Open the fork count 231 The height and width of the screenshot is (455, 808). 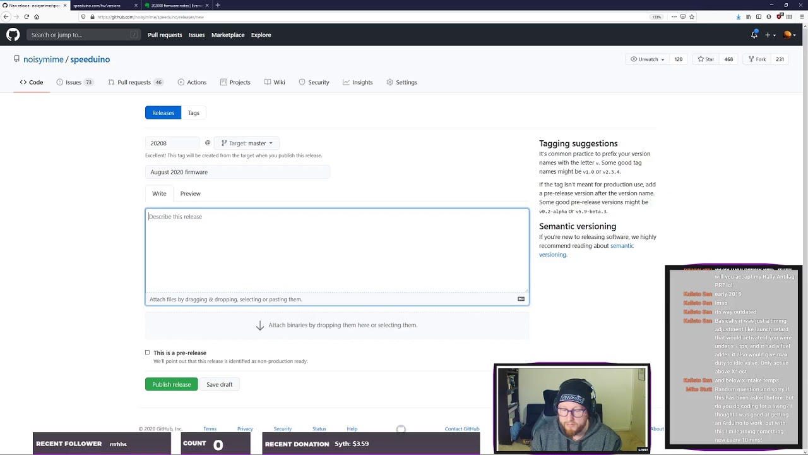pos(780,59)
